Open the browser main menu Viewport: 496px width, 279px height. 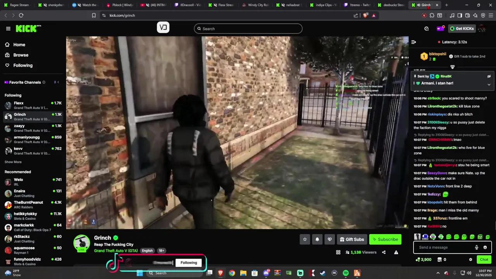click(490, 15)
